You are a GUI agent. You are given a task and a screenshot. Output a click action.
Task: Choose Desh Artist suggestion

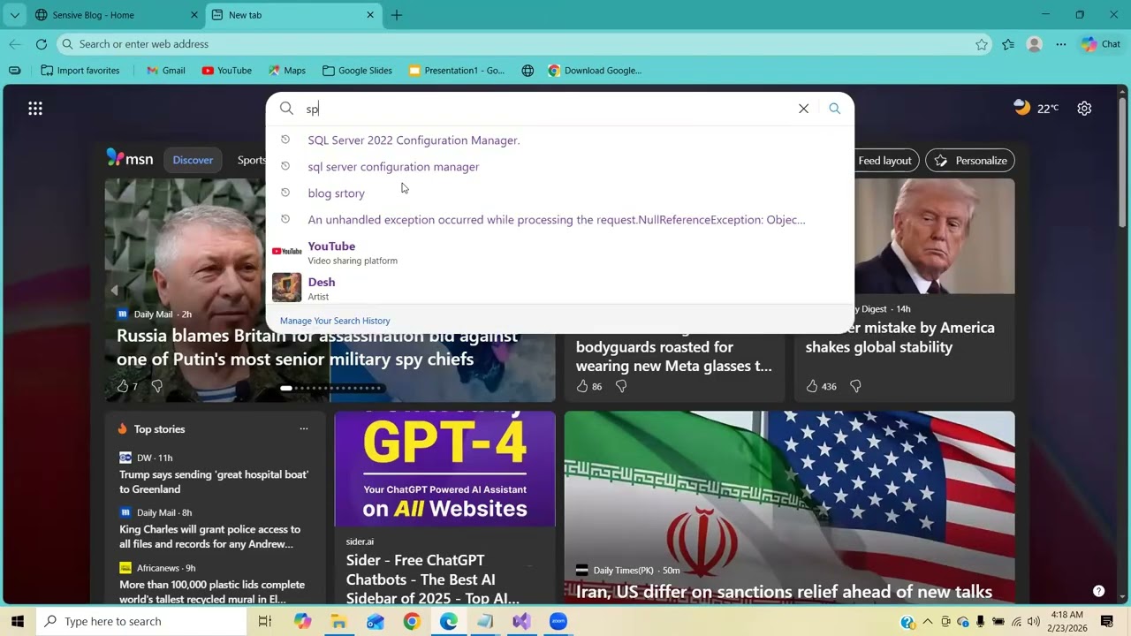pyautogui.click(x=560, y=288)
